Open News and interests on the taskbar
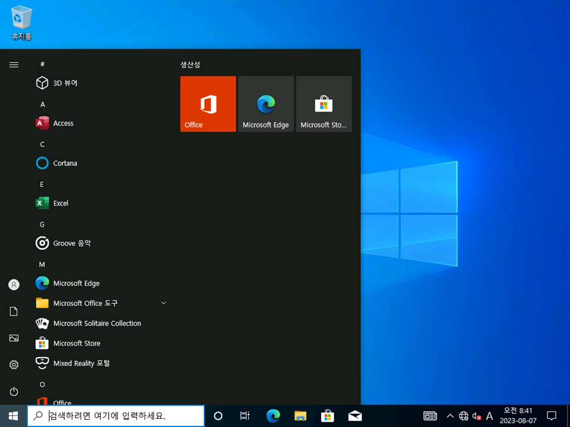 pyautogui.click(x=430, y=416)
